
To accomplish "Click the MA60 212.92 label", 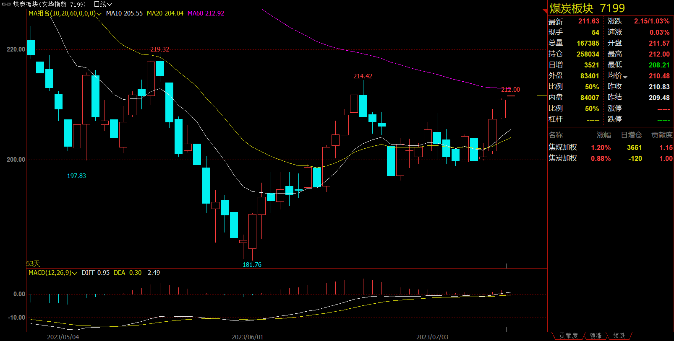I will (206, 13).
